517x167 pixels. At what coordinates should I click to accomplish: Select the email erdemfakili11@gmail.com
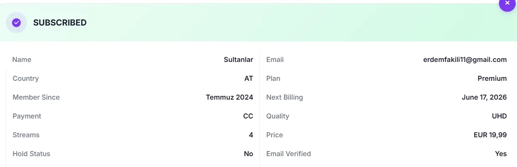click(x=465, y=59)
